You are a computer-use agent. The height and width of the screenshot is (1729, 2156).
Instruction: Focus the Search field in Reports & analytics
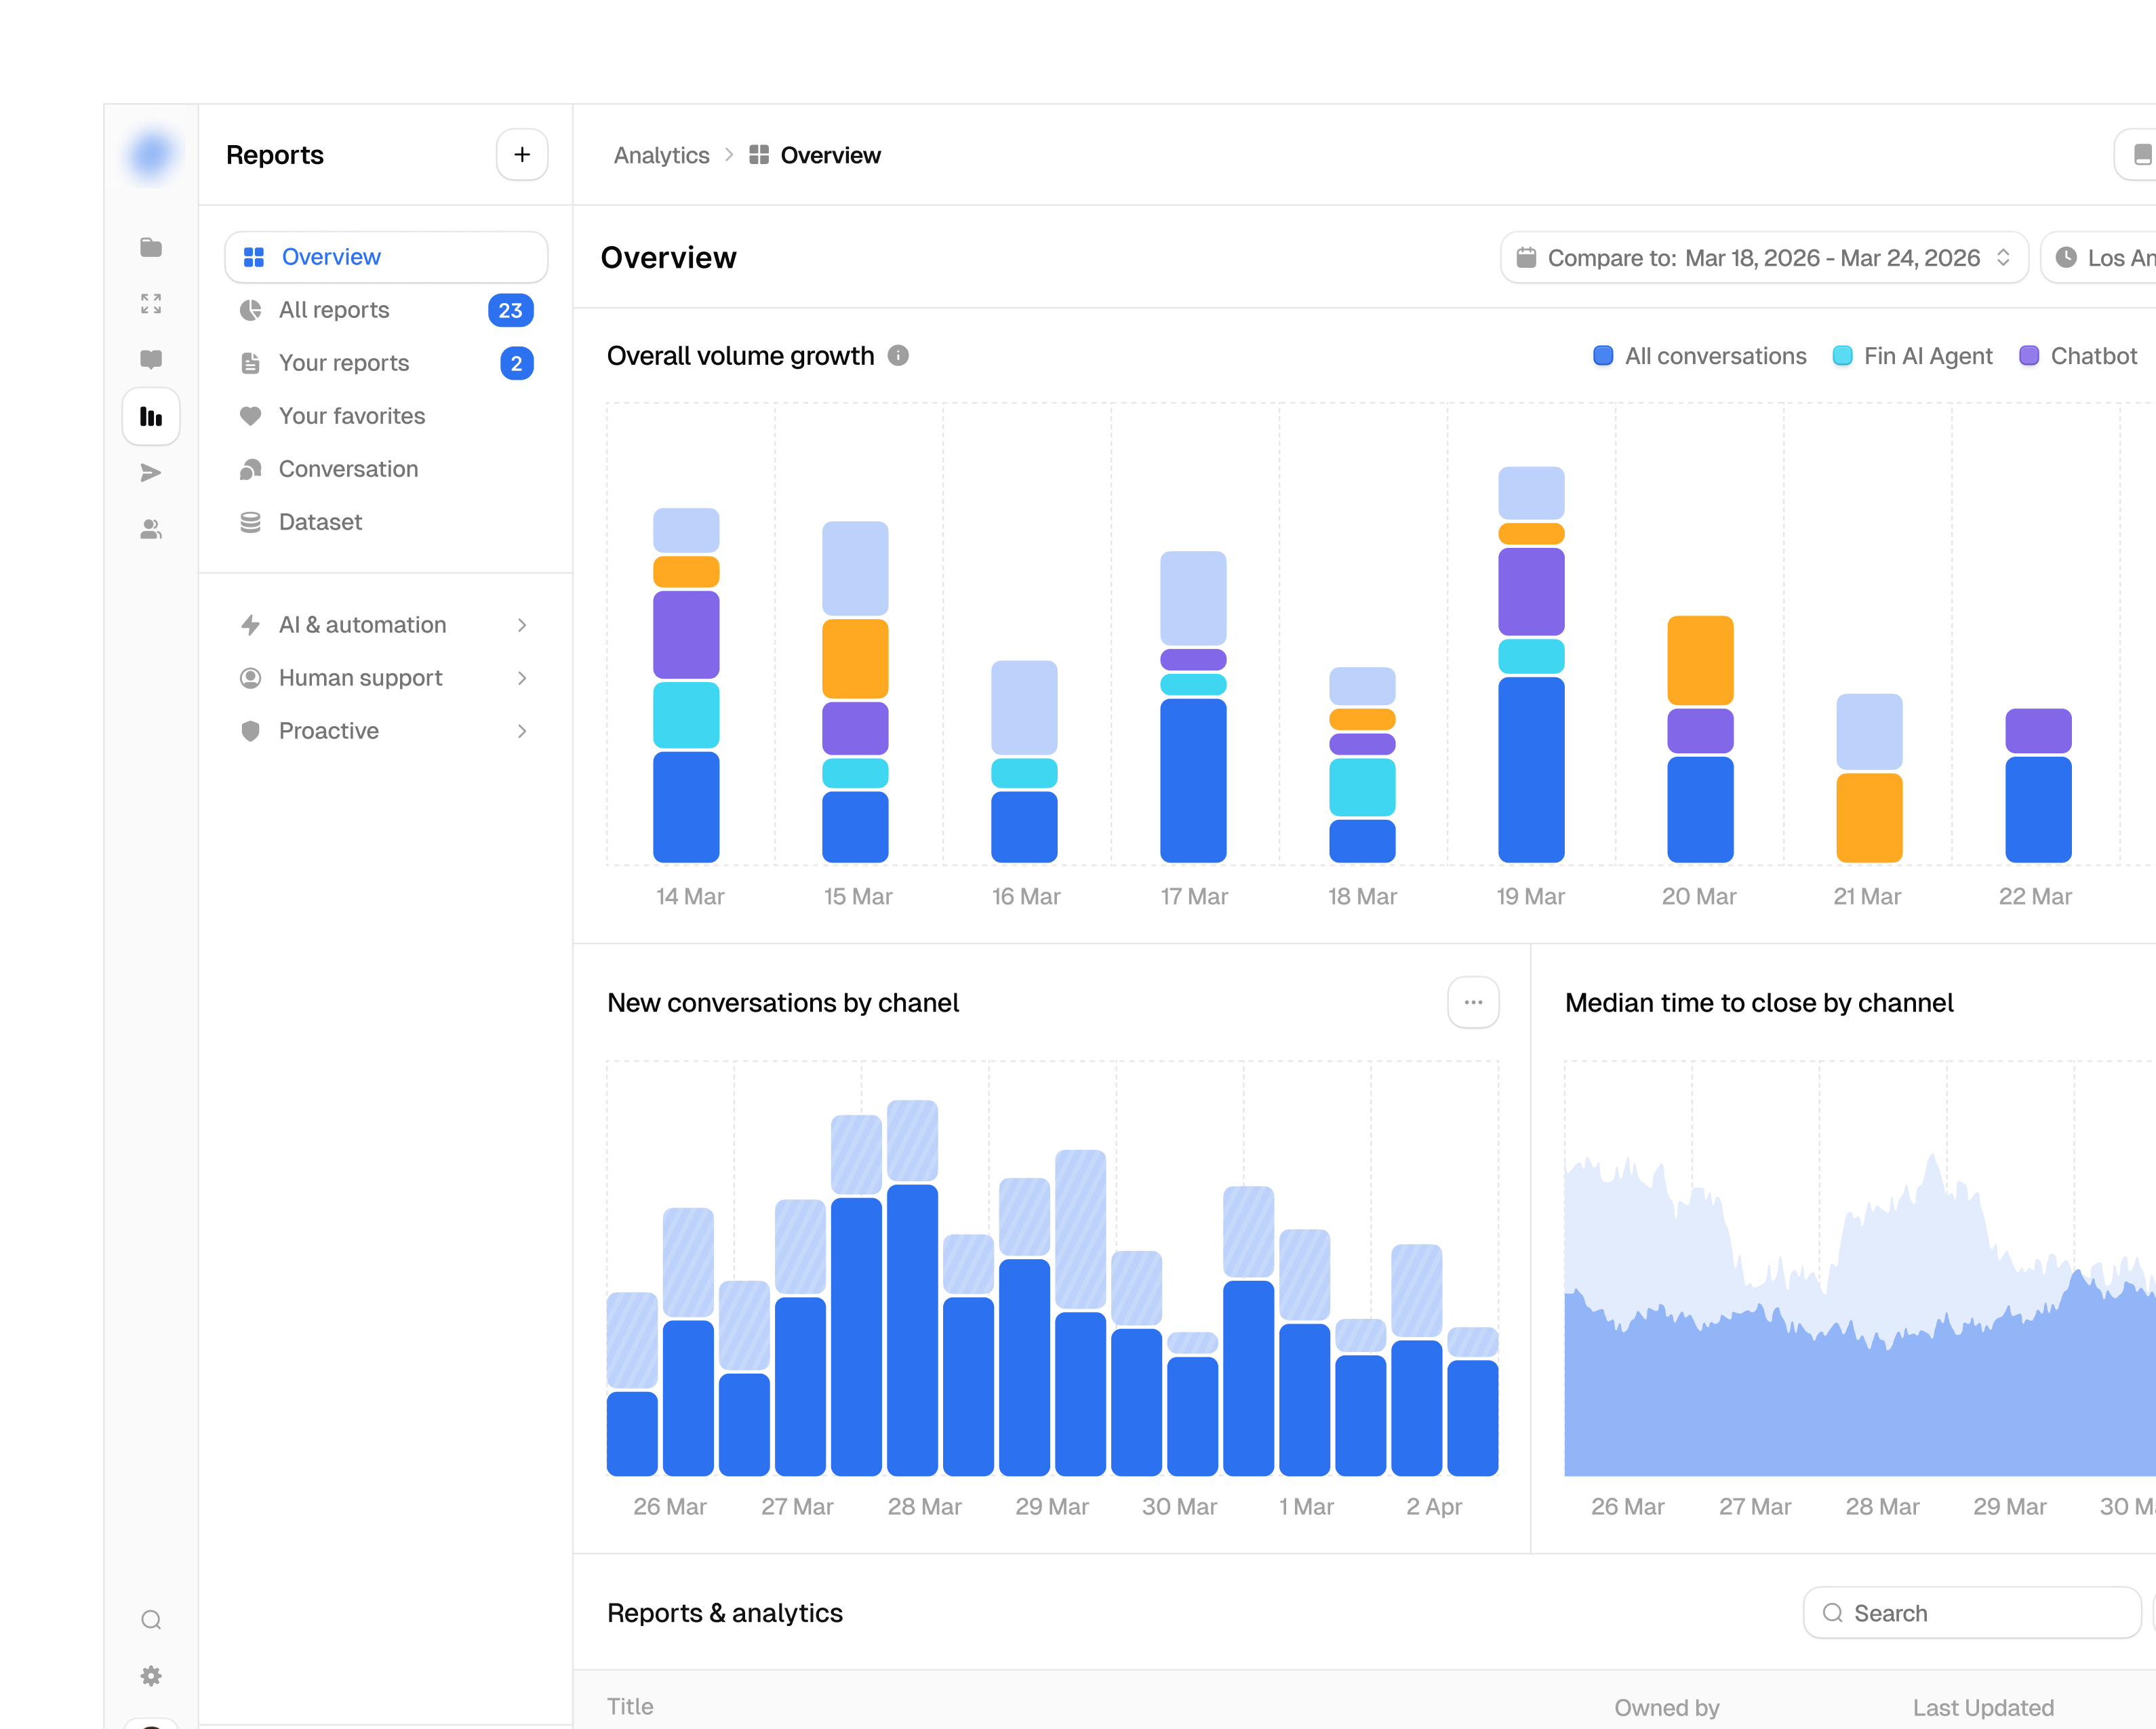click(1971, 1613)
